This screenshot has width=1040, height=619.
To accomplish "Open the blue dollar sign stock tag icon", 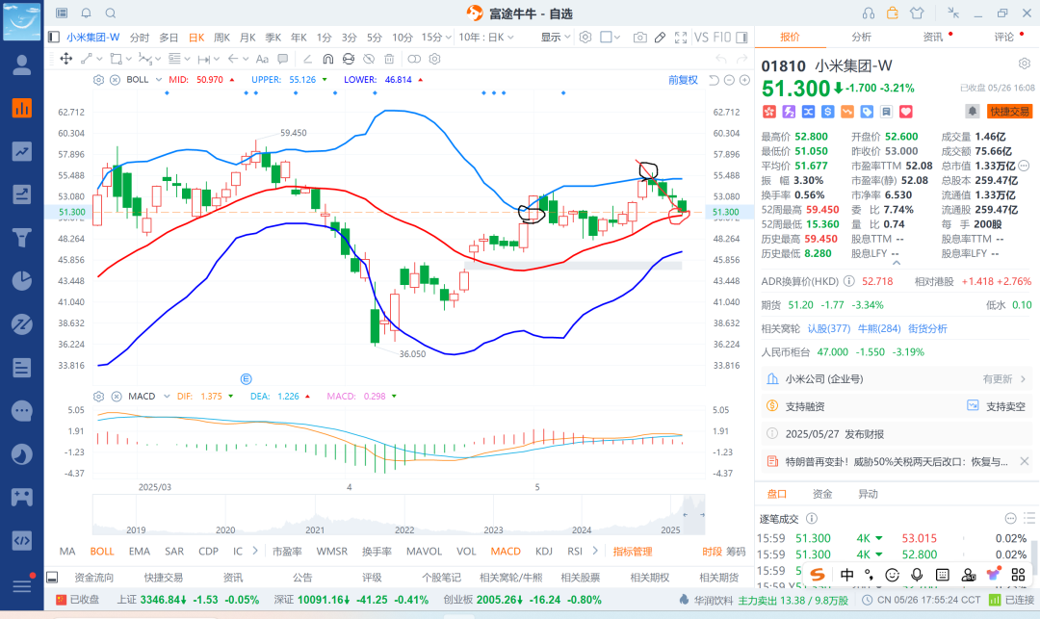I will point(827,112).
